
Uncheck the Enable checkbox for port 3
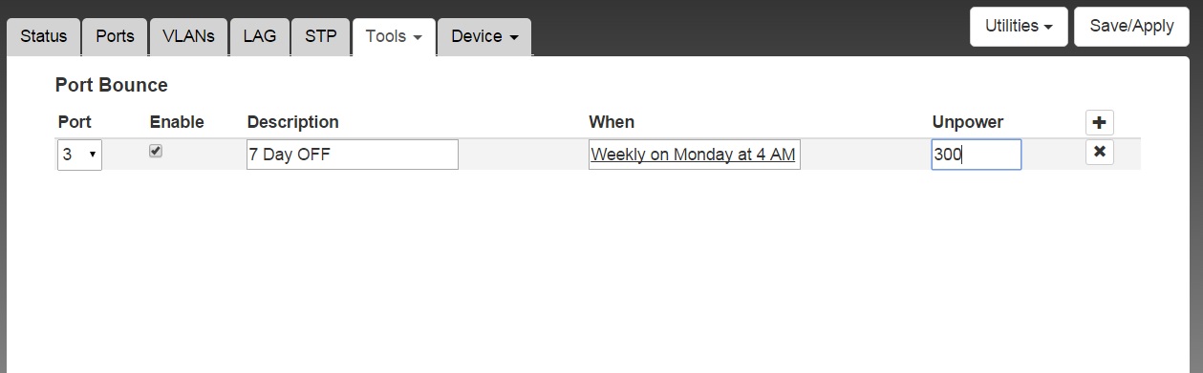[156, 151]
